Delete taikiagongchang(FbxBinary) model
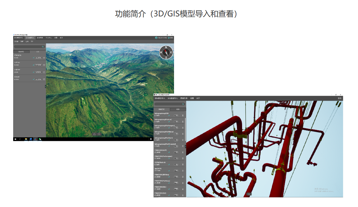This screenshot has width=358, height=207. click(x=183, y=134)
